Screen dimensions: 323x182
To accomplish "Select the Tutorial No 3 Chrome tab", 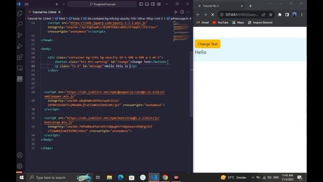I will pyautogui.click(x=220, y=6).
